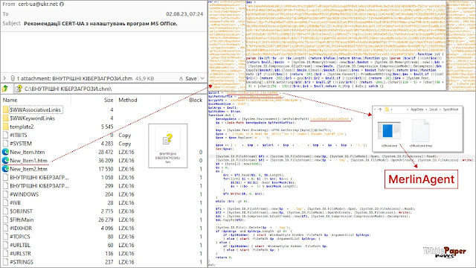Click the sender address cert-ua@ukr.net
The width and height of the screenshot is (476, 268).
point(38,4)
